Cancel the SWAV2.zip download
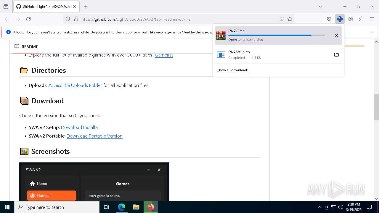Screen dimensions: 379x213 [336, 35]
